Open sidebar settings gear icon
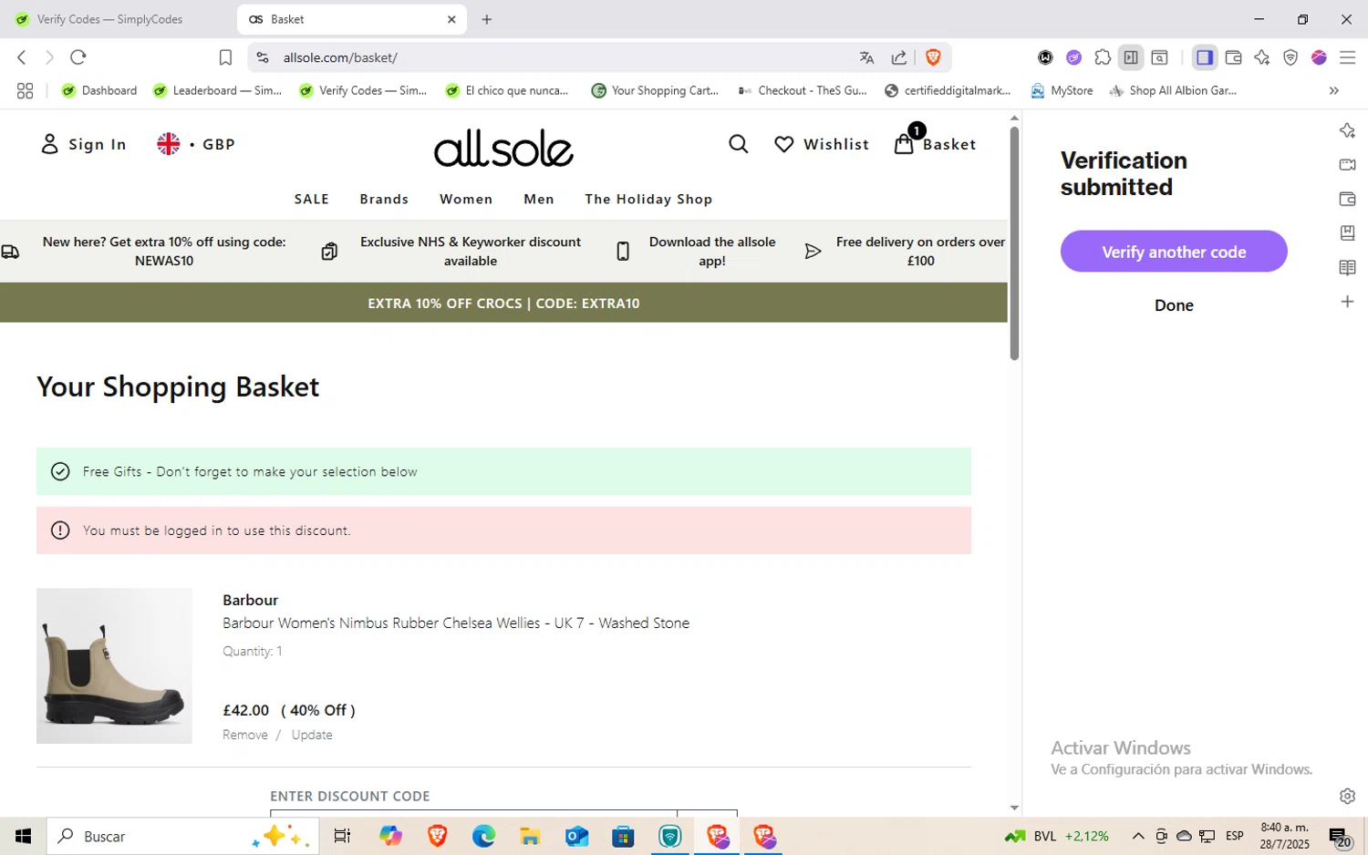The height and width of the screenshot is (855, 1368). pyautogui.click(x=1347, y=796)
